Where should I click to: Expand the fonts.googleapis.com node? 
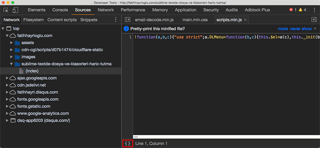coord(7,99)
